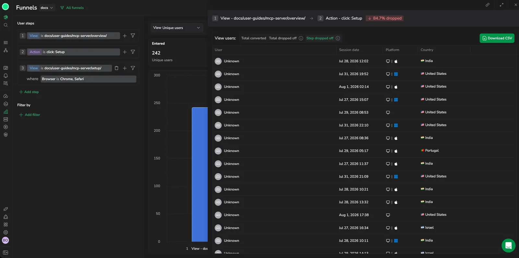Click the Platform column header
Viewport: 519px width, 258px height.
pos(392,50)
